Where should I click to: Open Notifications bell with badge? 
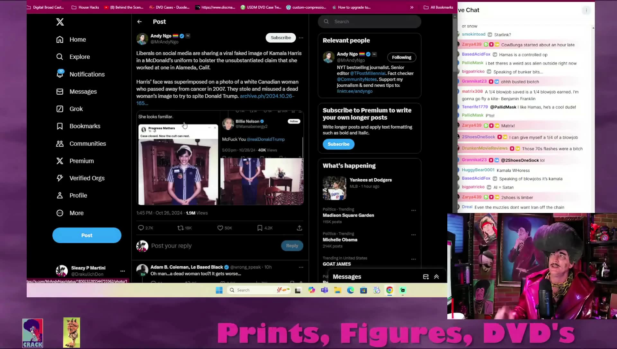tap(60, 74)
